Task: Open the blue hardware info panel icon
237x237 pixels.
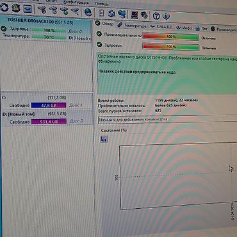Action: point(28,9)
